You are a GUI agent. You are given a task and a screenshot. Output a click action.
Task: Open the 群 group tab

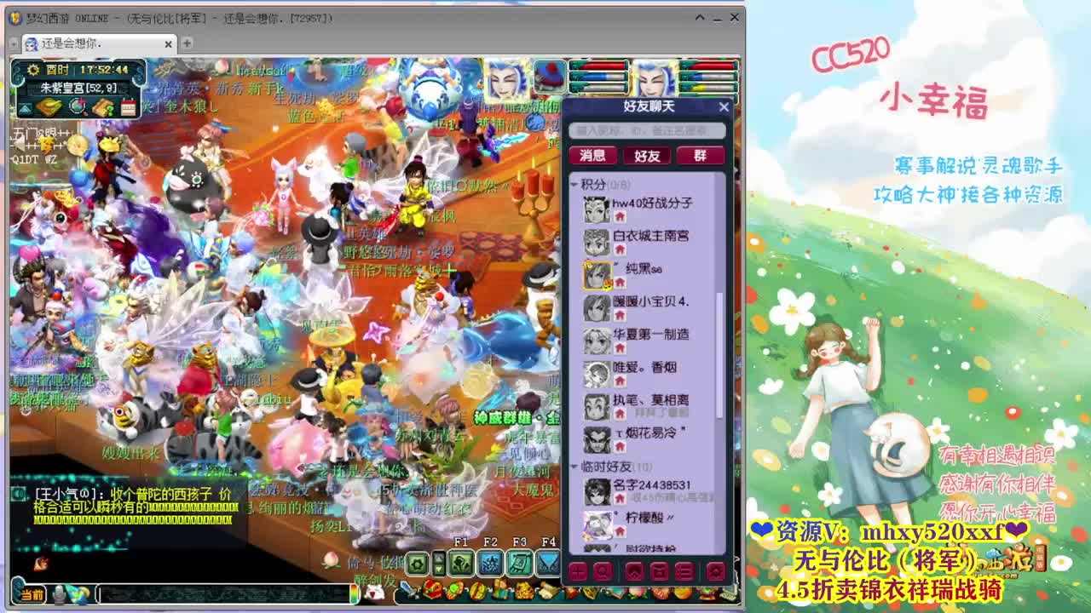(701, 155)
